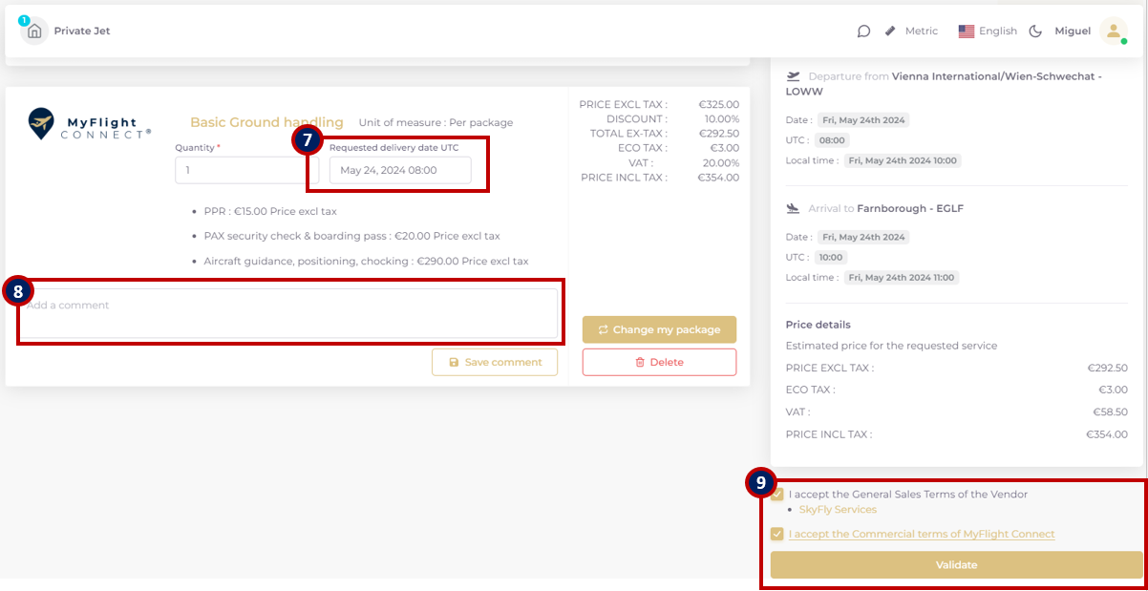Click the Add a comment field
1148x591 pixels.
click(287, 313)
